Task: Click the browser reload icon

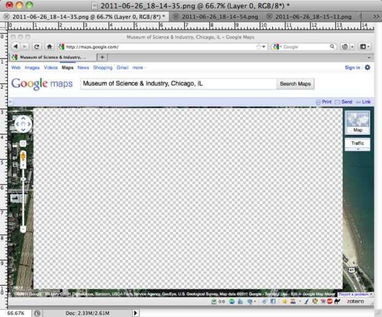Action: click(37, 47)
